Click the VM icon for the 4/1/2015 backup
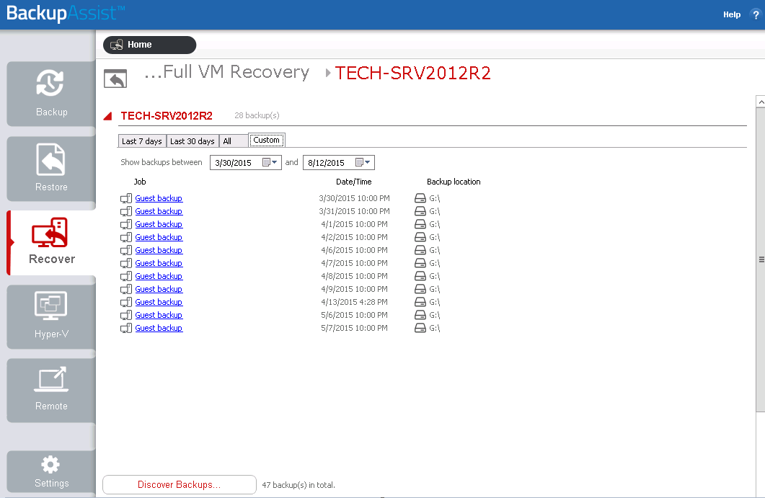 click(126, 224)
